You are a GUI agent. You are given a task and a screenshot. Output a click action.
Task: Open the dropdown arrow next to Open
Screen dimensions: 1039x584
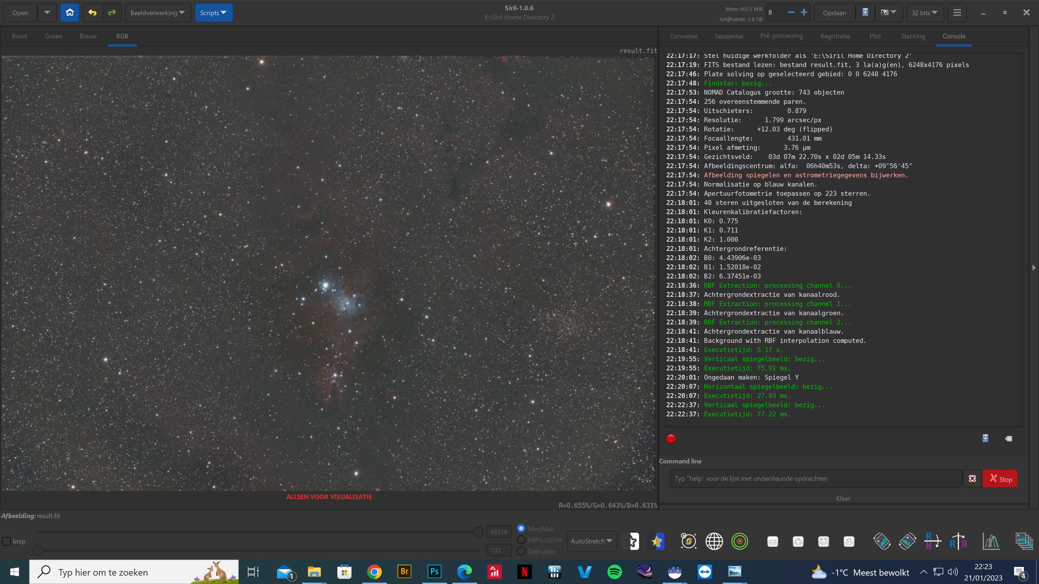47,12
